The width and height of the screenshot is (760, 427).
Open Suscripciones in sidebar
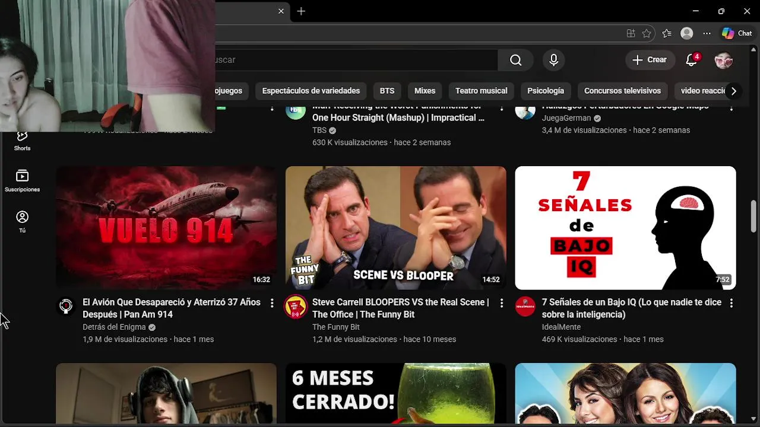pos(22,181)
